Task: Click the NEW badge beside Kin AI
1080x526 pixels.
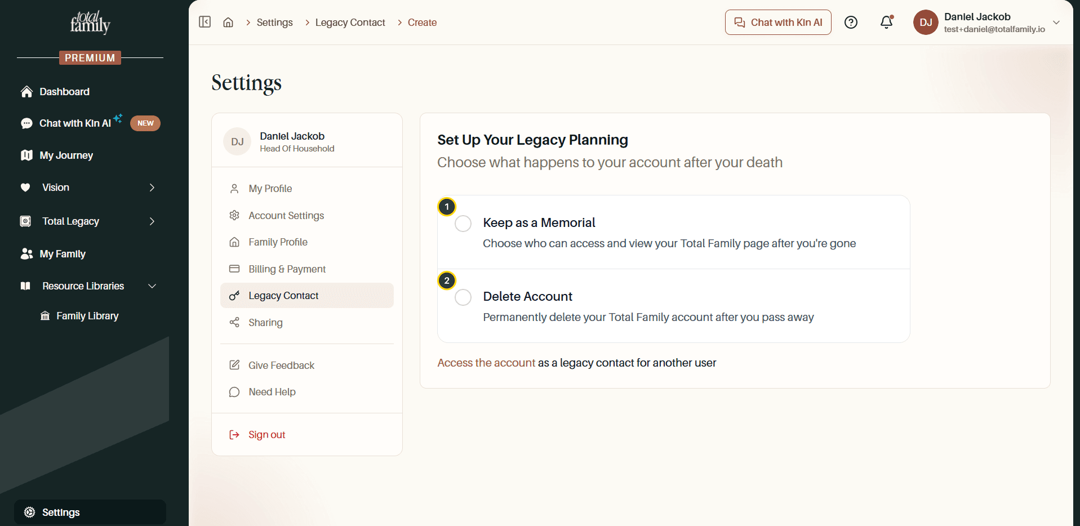Action: pos(145,123)
